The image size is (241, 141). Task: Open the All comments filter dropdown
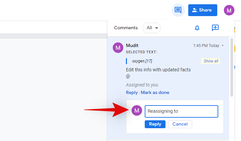pyautogui.click(x=152, y=28)
